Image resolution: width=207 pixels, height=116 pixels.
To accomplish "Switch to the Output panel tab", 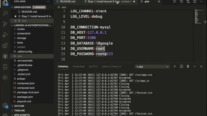I will (x=93, y=67).
